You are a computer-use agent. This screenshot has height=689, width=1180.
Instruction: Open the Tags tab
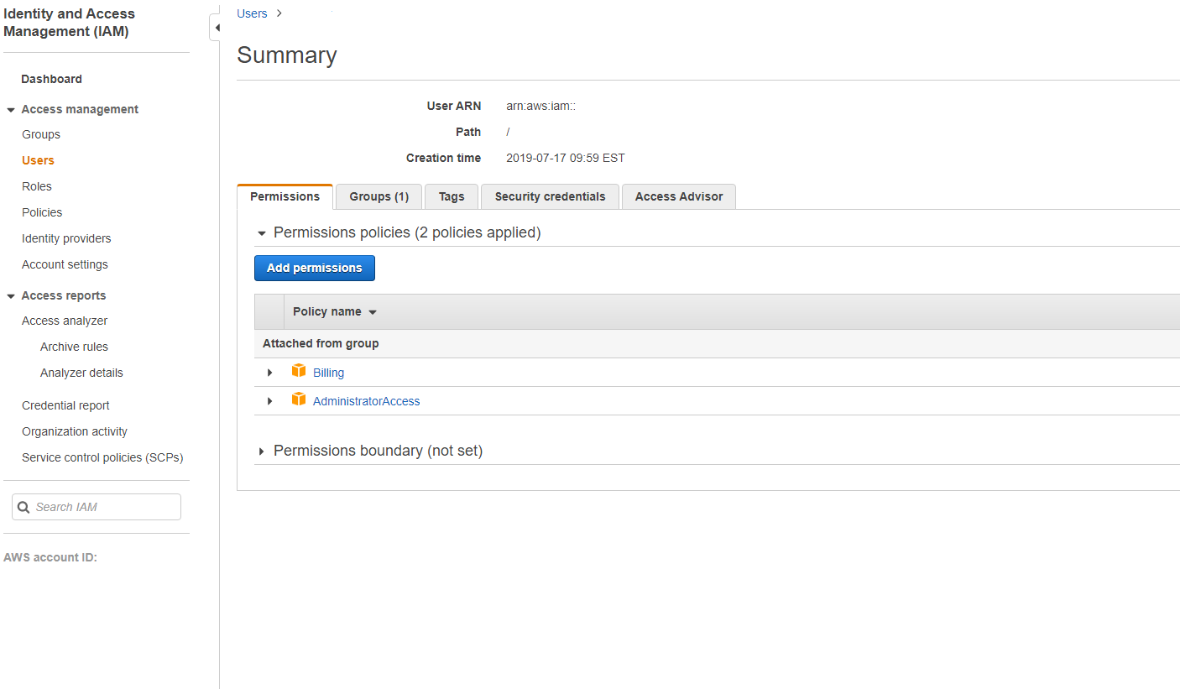(x=451, y=196)
